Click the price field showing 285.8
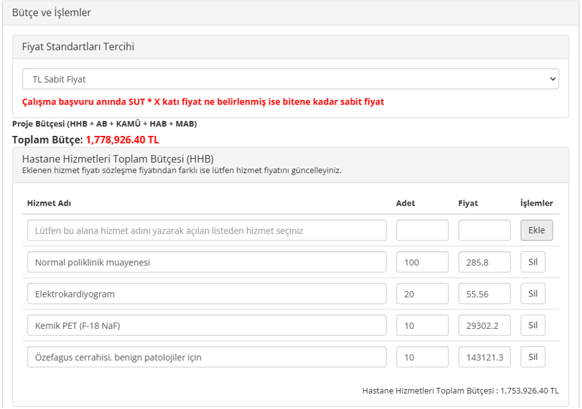Viewport: 582px width, 409px height. pyautogui.click(x=484, y=262)
